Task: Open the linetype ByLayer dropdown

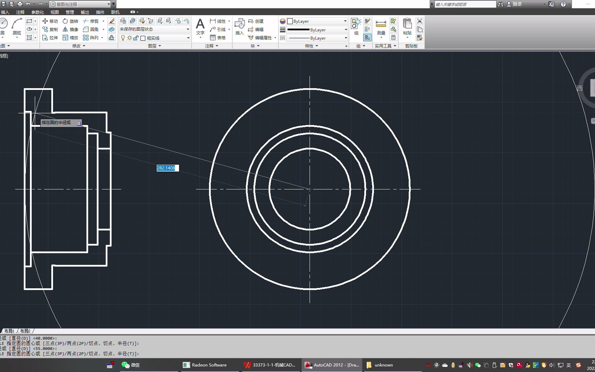Action: click(317, 38)
